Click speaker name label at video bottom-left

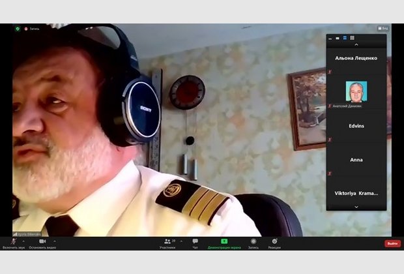27,234
